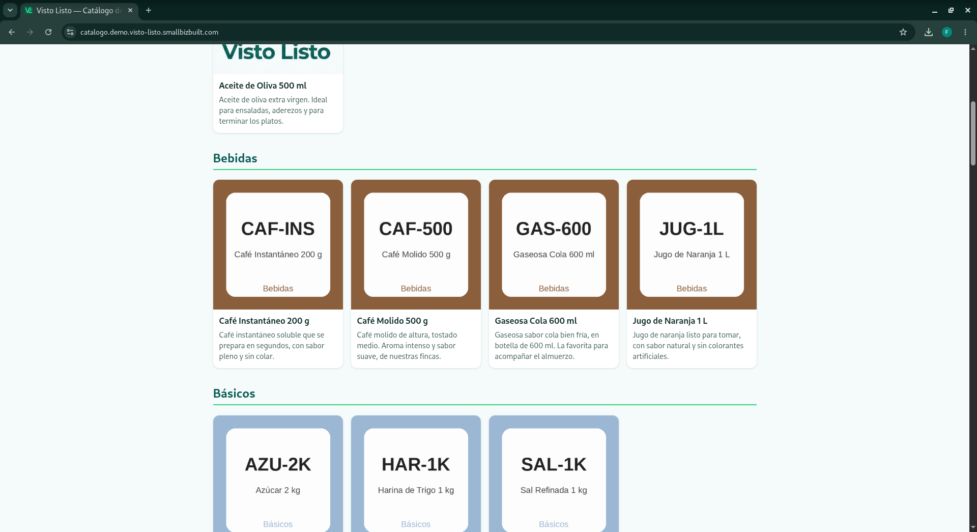Open the GAS-600 product image
The height and width of the screenshot is (532, 977).
point(554,244)
